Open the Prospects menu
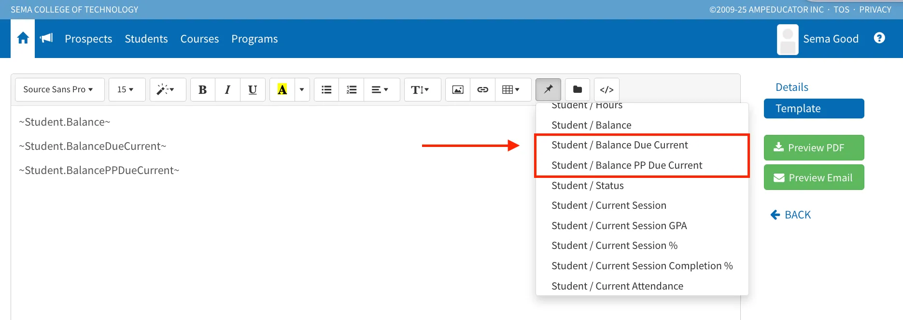 tap(88, 39)
